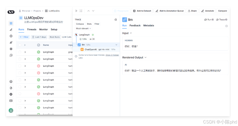Toggle the LLM Calls run filter
Image resolution: width=238 pixels, height=126 pixels.
click(x=66, y=37)
